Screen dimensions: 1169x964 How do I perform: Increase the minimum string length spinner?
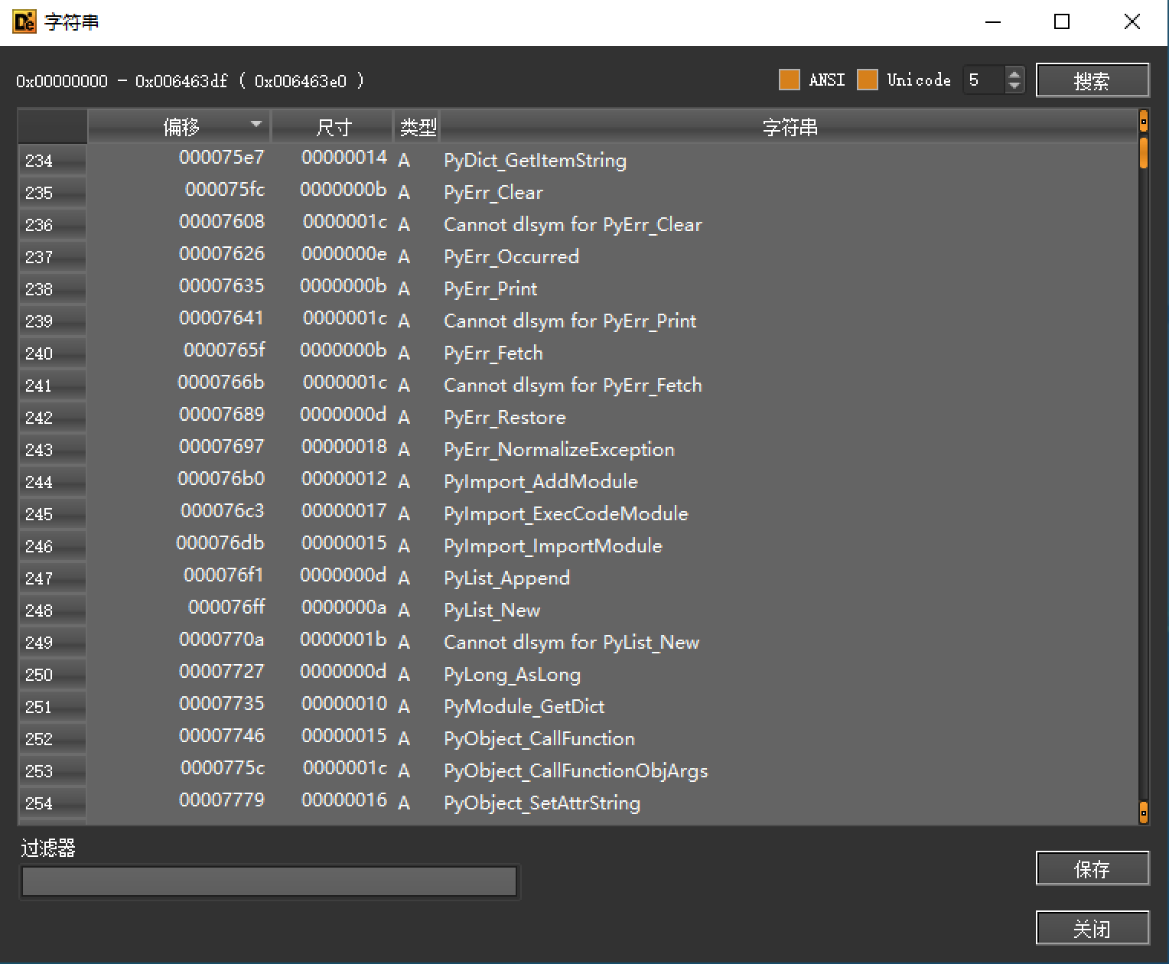coord(1014,73)
